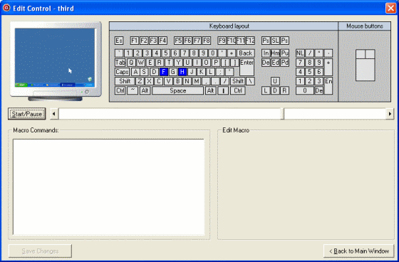Screen dimensions: 399x262
Task: Close the Edit Control window
Action: click(390, 8)
